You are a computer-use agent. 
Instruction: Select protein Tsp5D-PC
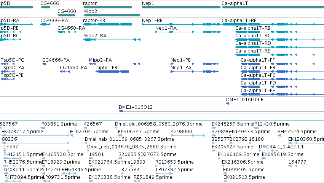tap(13, 60)
